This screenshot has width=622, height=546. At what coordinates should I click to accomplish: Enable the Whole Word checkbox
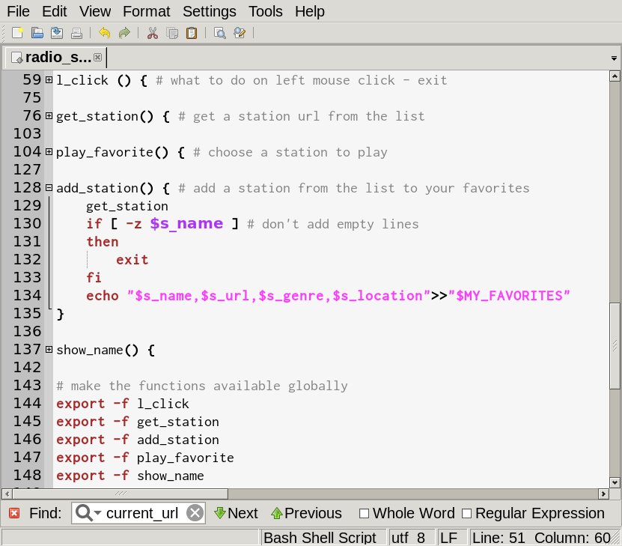point(364,514)
